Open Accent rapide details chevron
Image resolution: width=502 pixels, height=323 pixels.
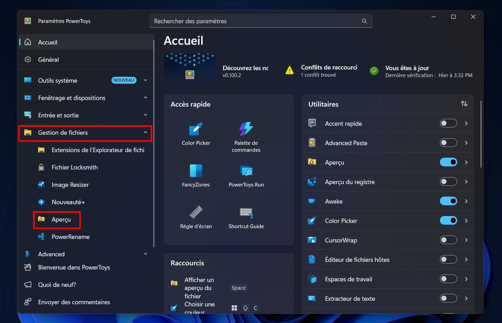tap(466, 123)
